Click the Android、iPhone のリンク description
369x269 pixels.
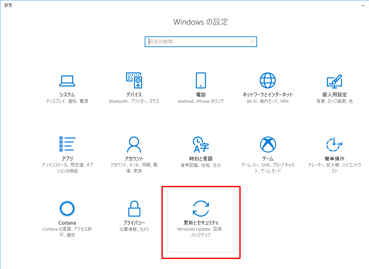[201, 101]
